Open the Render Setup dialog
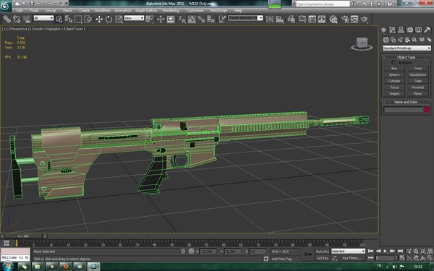The image size is (434, 271). (x=344, y=19)
